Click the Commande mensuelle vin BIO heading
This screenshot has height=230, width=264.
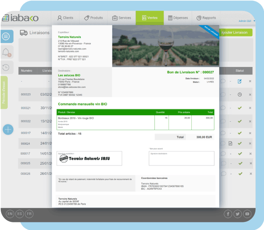point(82,104)
